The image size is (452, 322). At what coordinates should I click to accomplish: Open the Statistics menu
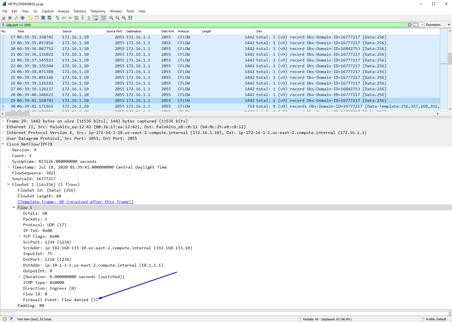click(80, 11)
